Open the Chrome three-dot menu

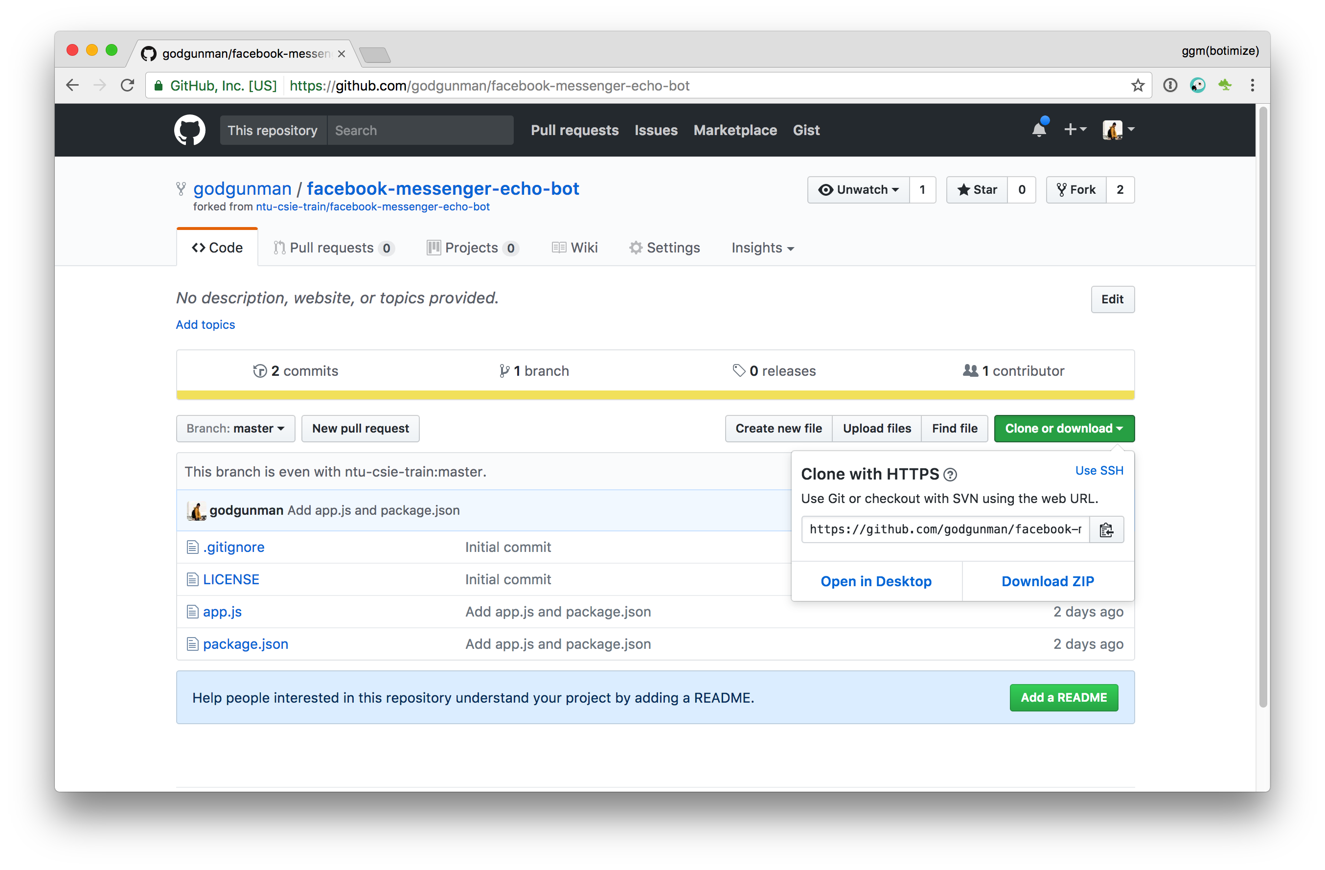[1252, 85]
